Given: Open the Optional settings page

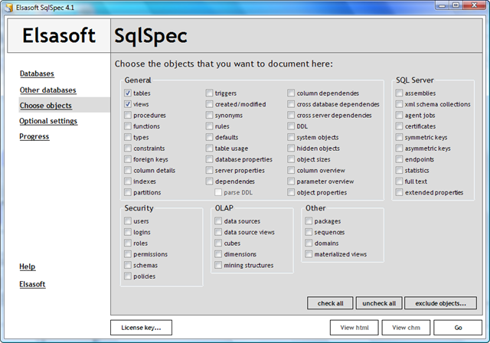Looking at the screenshot, I should tap(48, 121).
